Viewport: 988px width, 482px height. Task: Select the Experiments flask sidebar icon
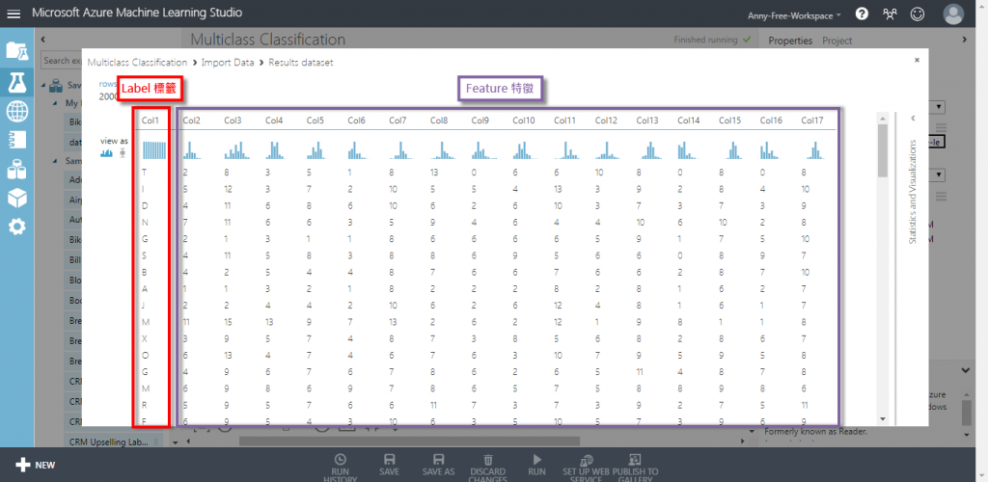[x=17, y=82]
